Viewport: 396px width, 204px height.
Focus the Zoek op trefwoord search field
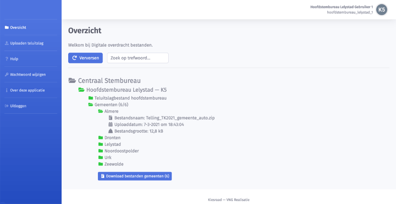click(137, 58)
